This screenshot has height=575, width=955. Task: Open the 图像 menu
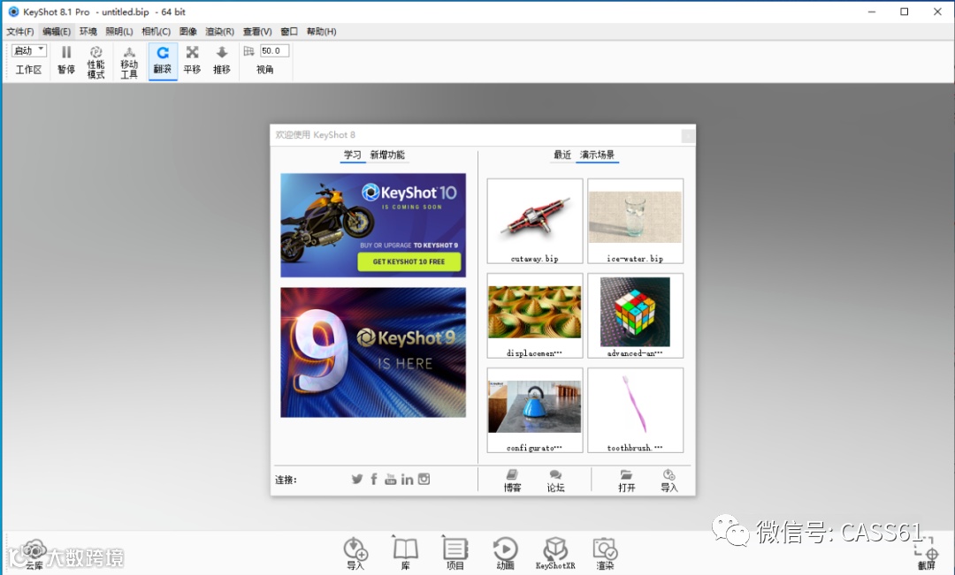point(188,32)
